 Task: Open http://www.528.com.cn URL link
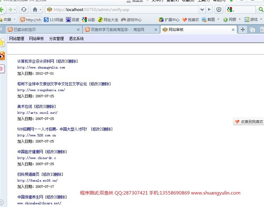(x=37, y=135)
